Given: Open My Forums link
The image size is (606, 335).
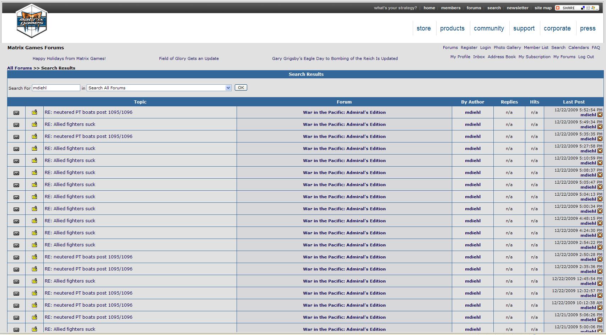Looking at the screenshot, I should (x=564, y=57).
